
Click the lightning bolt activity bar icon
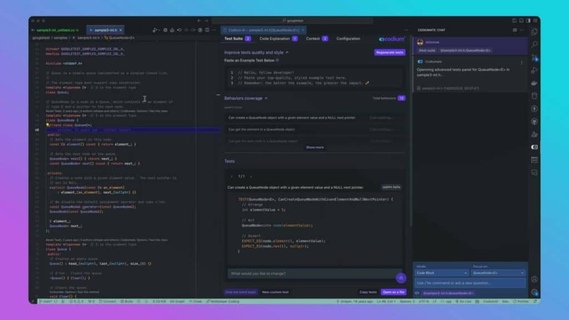[x=534, y=108]
